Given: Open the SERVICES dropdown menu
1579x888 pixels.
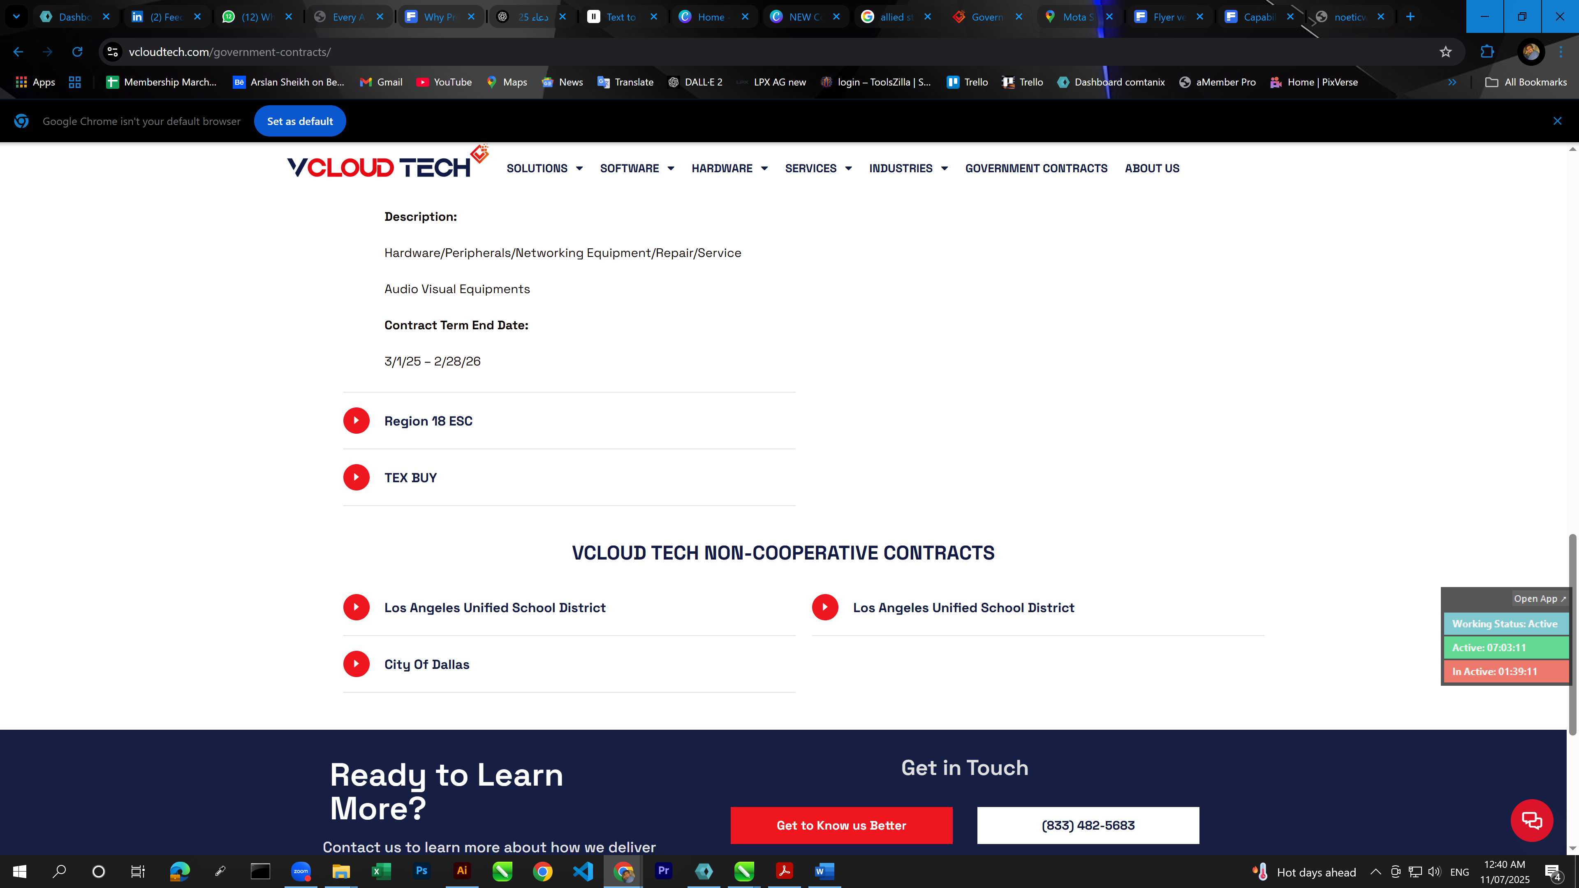Looking at the screenshot, I should [x=818, y=169].
